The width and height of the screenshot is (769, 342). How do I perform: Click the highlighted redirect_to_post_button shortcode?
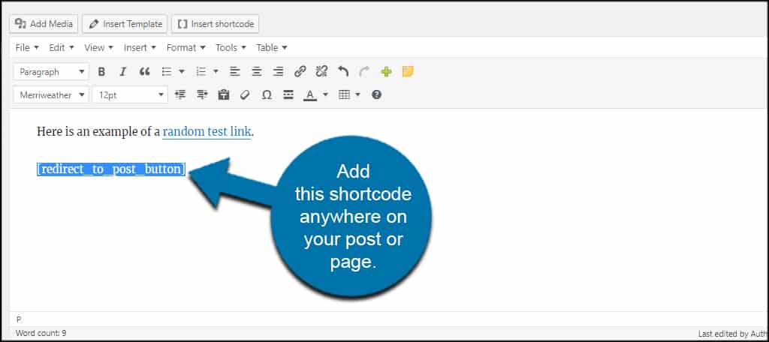coord(111,169)
